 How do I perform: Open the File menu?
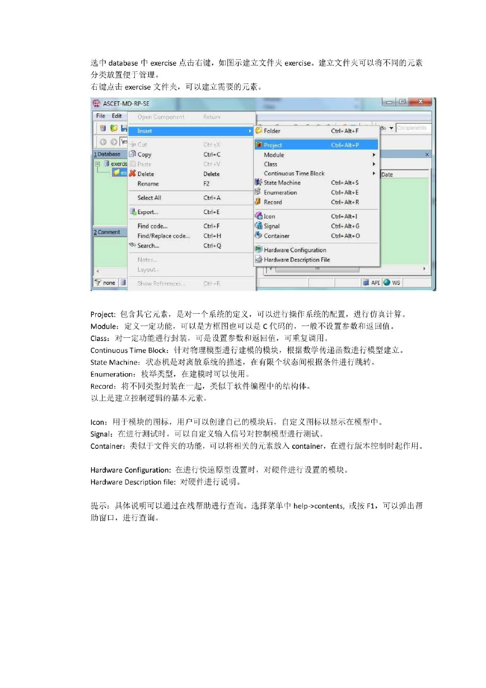click(x=101, y=116)
